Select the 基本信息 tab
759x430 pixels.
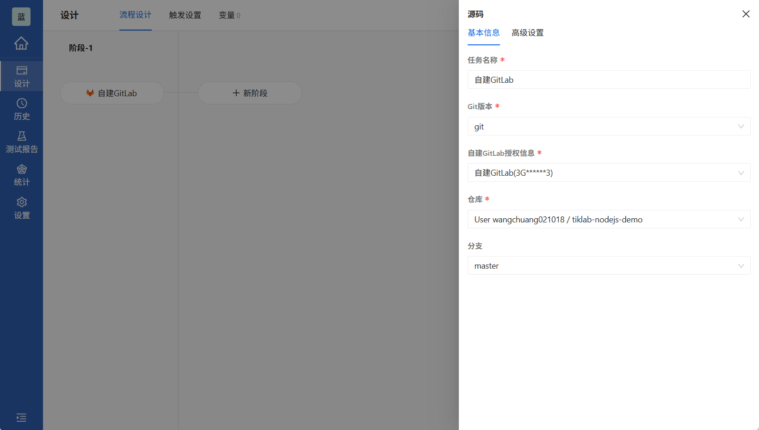[483, 33]
